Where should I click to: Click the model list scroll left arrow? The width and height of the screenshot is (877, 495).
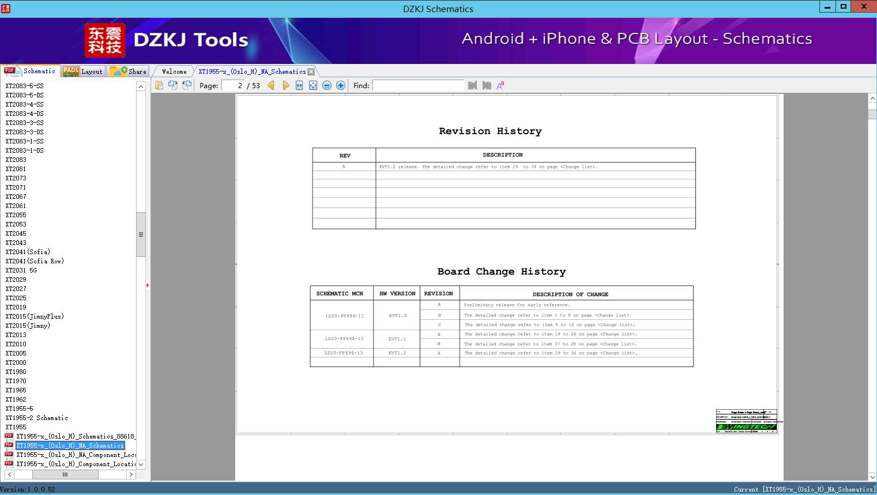click(x=9, y=475)
